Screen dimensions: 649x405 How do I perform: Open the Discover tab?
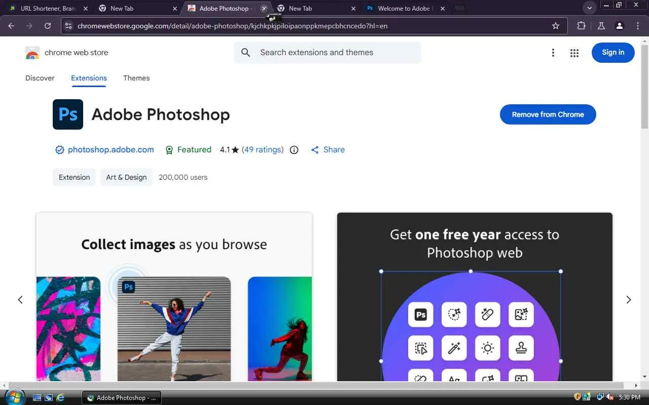click(40, 78)
